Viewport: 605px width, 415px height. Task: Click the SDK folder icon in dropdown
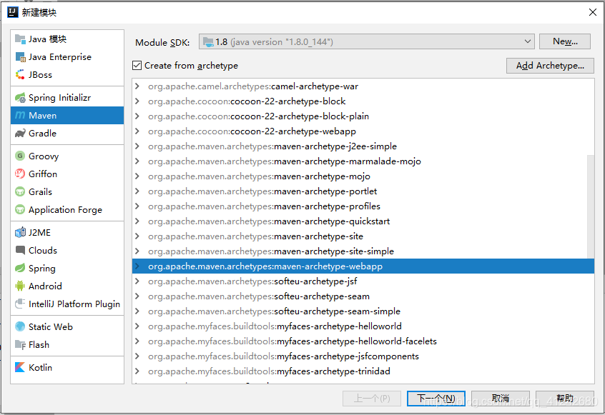tap(208, 42)
